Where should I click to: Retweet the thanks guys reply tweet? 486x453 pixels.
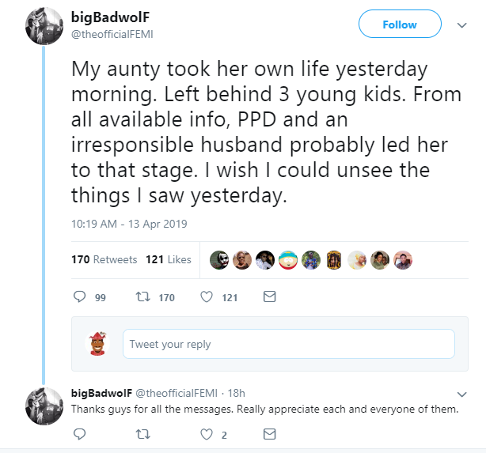coord(143,434)
